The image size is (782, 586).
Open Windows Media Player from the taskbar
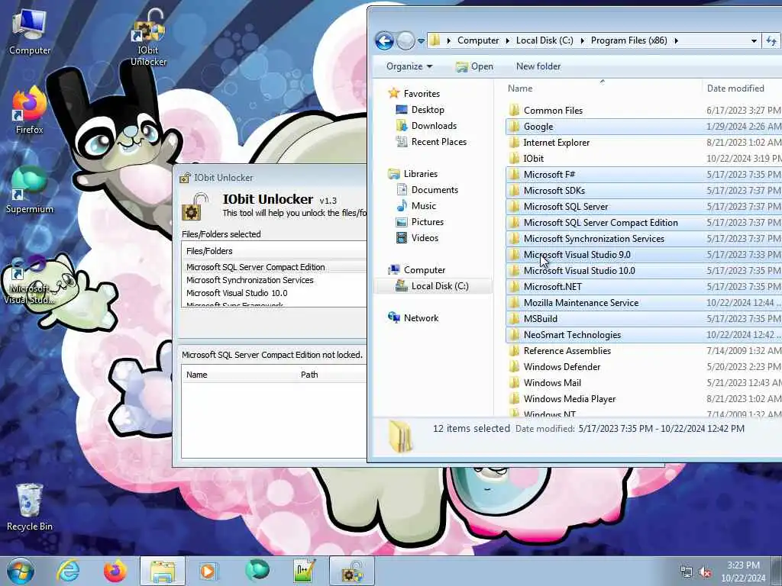[x=208, y=571]
